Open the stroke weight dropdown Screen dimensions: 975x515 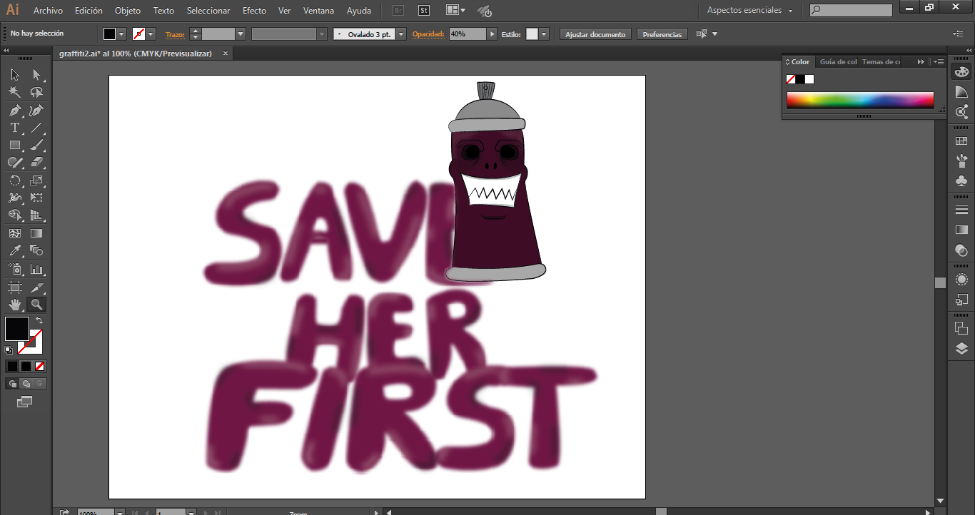(x=241, y=34)
